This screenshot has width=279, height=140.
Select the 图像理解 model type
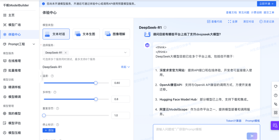[116, 34]
